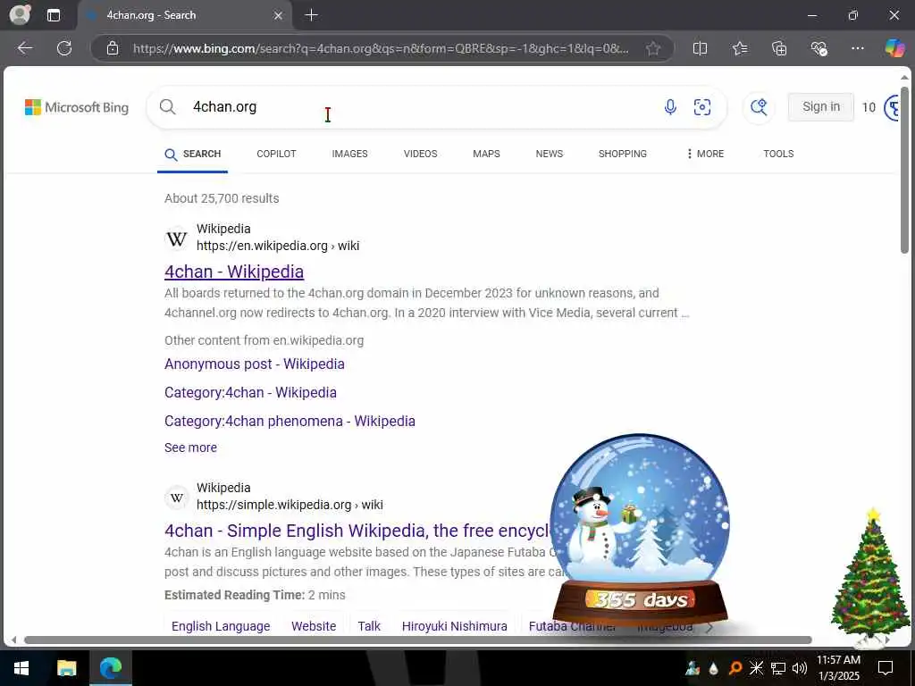Click the simple.wikipedia.org W favicon

pos(177,498)
